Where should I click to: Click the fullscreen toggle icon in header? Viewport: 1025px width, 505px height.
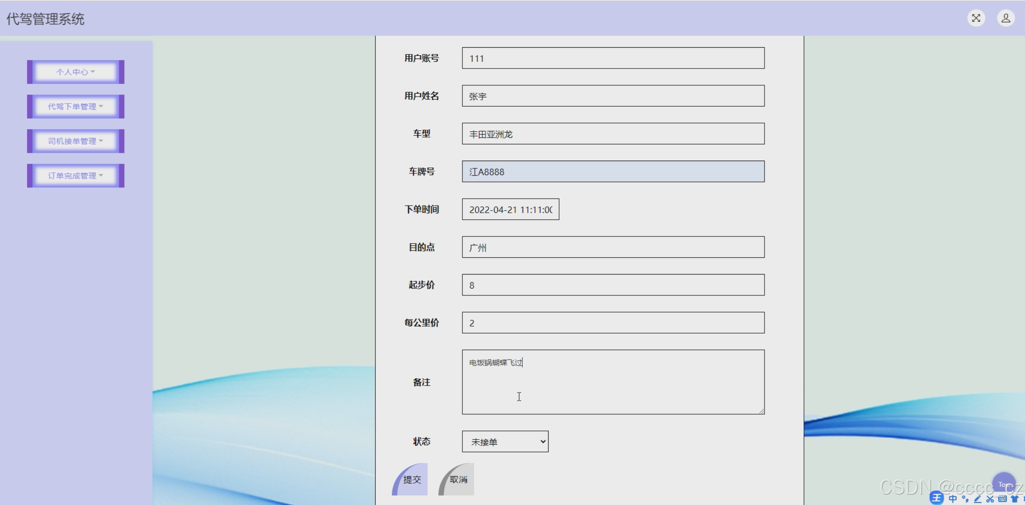tap(976, 18)
